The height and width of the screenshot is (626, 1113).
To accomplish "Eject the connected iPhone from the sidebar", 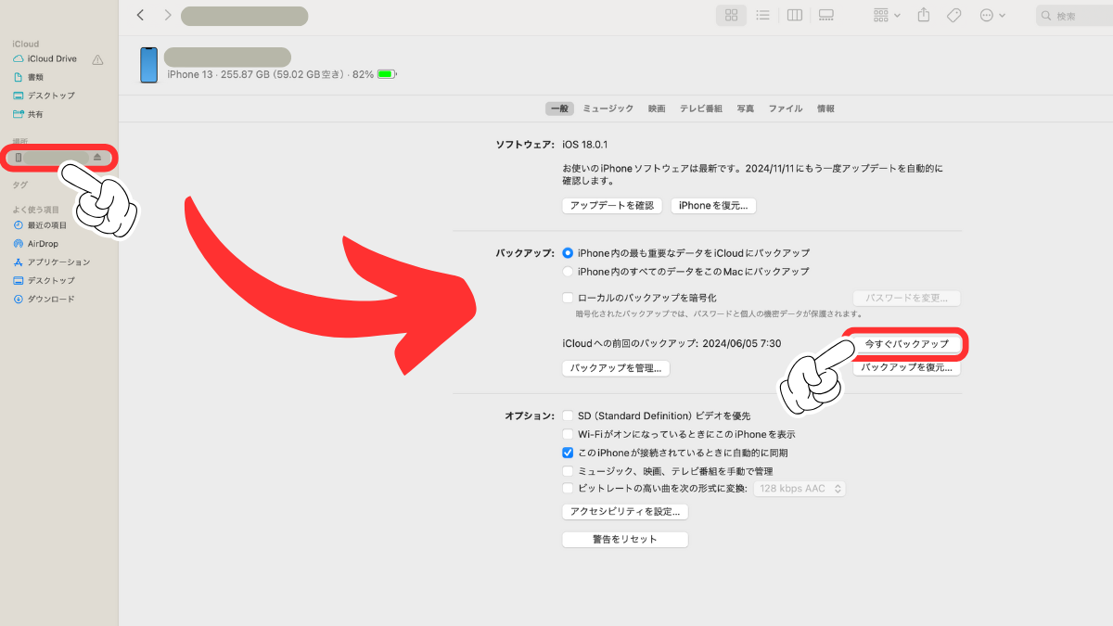I will click(97, 158).
